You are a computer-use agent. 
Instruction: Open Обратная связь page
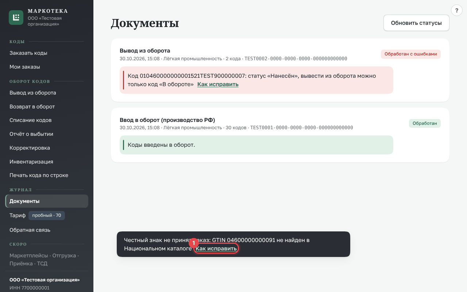coord(47,230)
